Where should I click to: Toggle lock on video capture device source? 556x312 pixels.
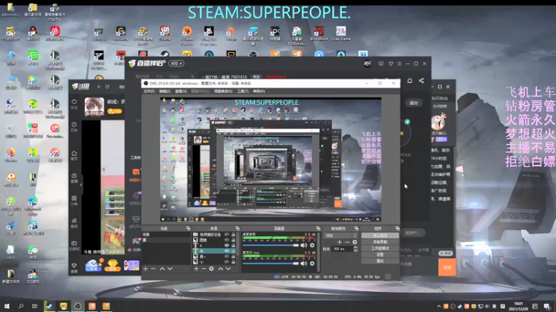click(x=234, y=234)
